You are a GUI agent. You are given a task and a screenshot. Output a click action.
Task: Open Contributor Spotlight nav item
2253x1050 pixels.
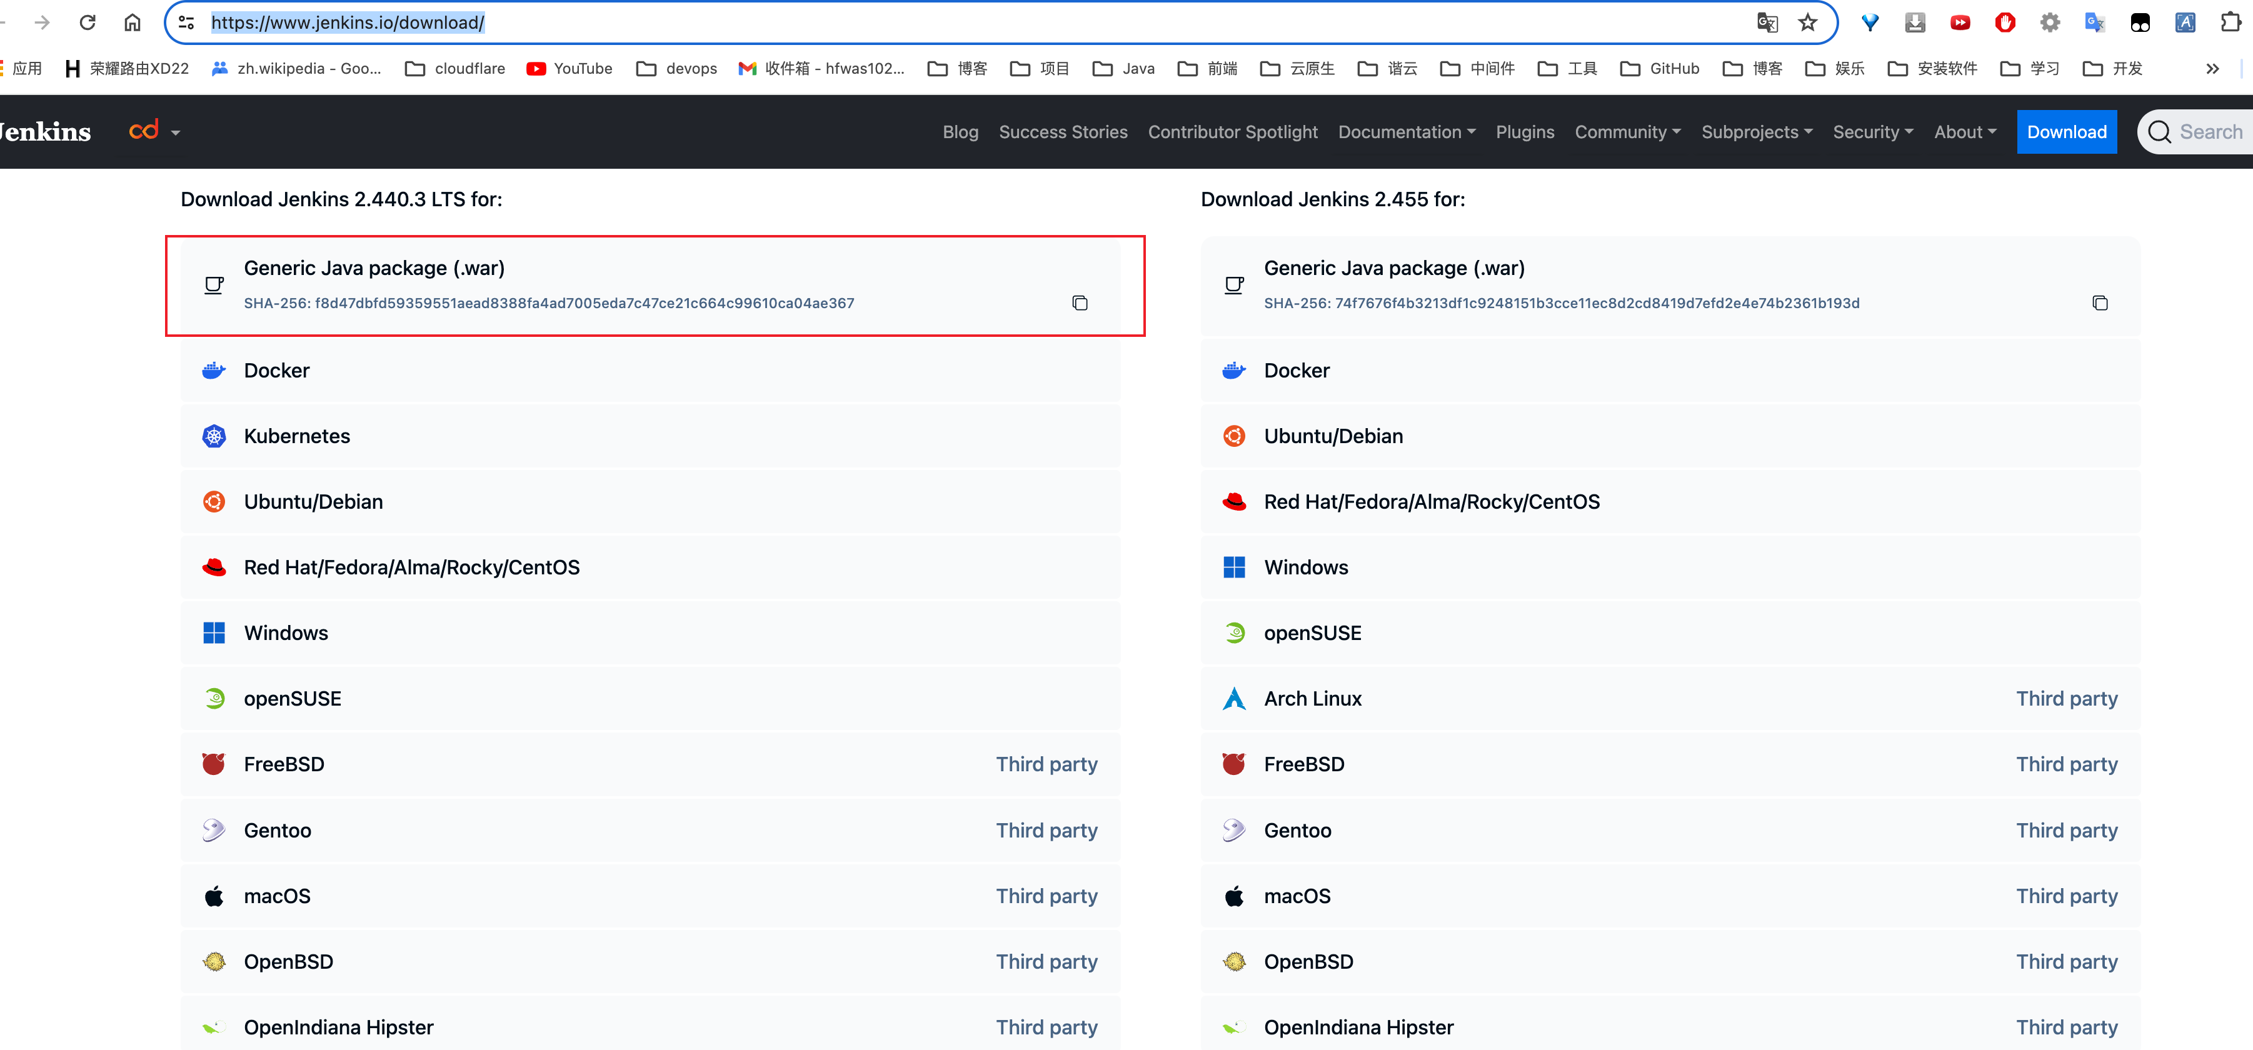pos(1232,132)
